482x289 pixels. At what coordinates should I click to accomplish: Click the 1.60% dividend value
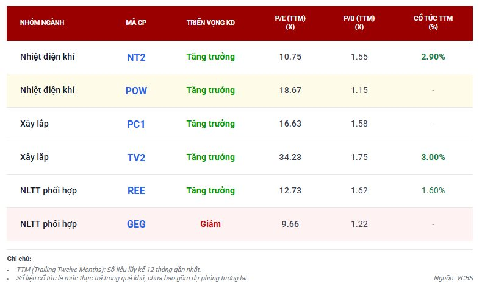pyautogui.click(x=433, y=190)
